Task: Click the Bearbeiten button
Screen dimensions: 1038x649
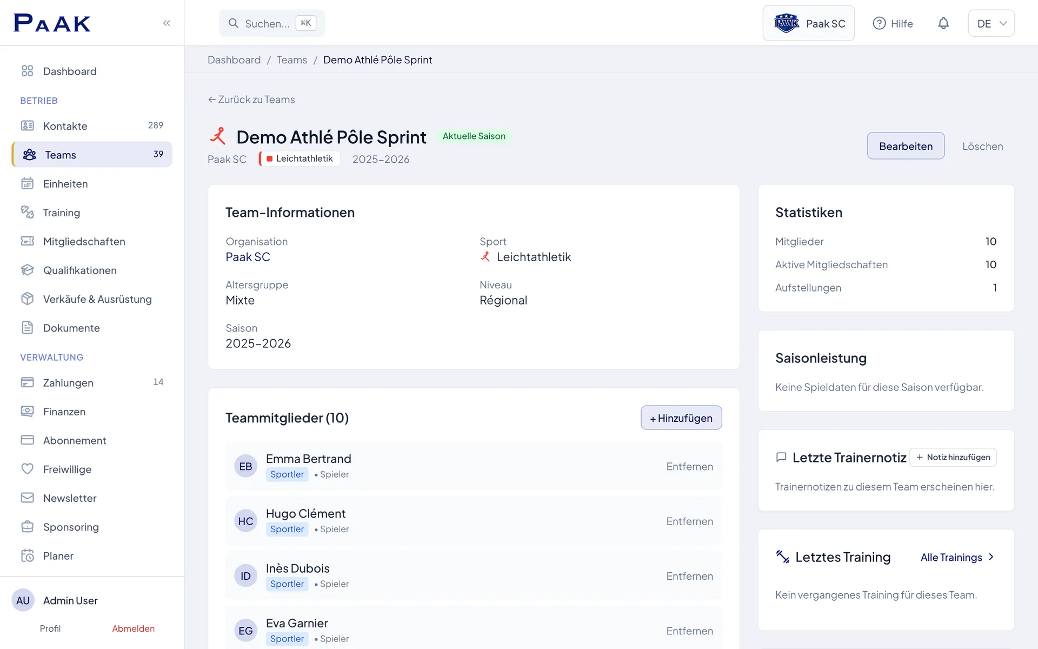Action: pyautogui.click(x=906, y=146)
